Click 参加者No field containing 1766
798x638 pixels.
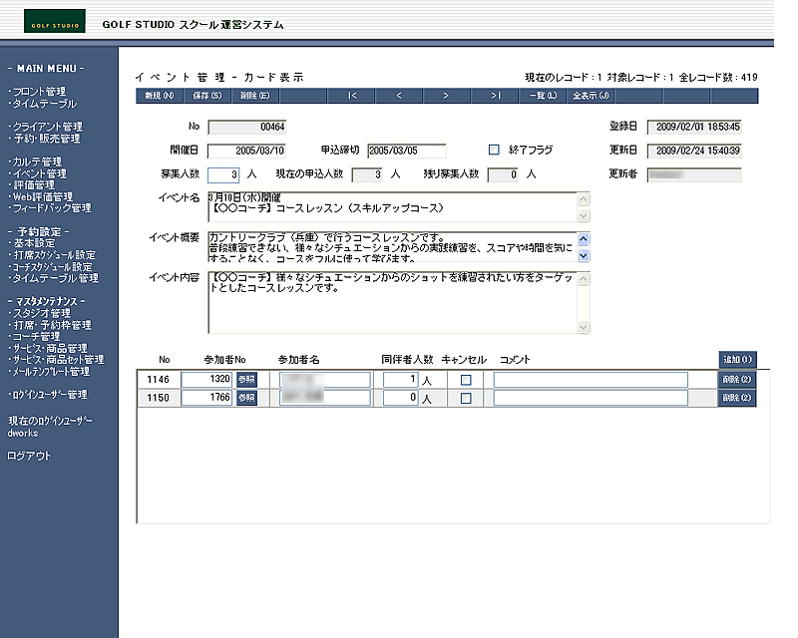coord(207,398)
